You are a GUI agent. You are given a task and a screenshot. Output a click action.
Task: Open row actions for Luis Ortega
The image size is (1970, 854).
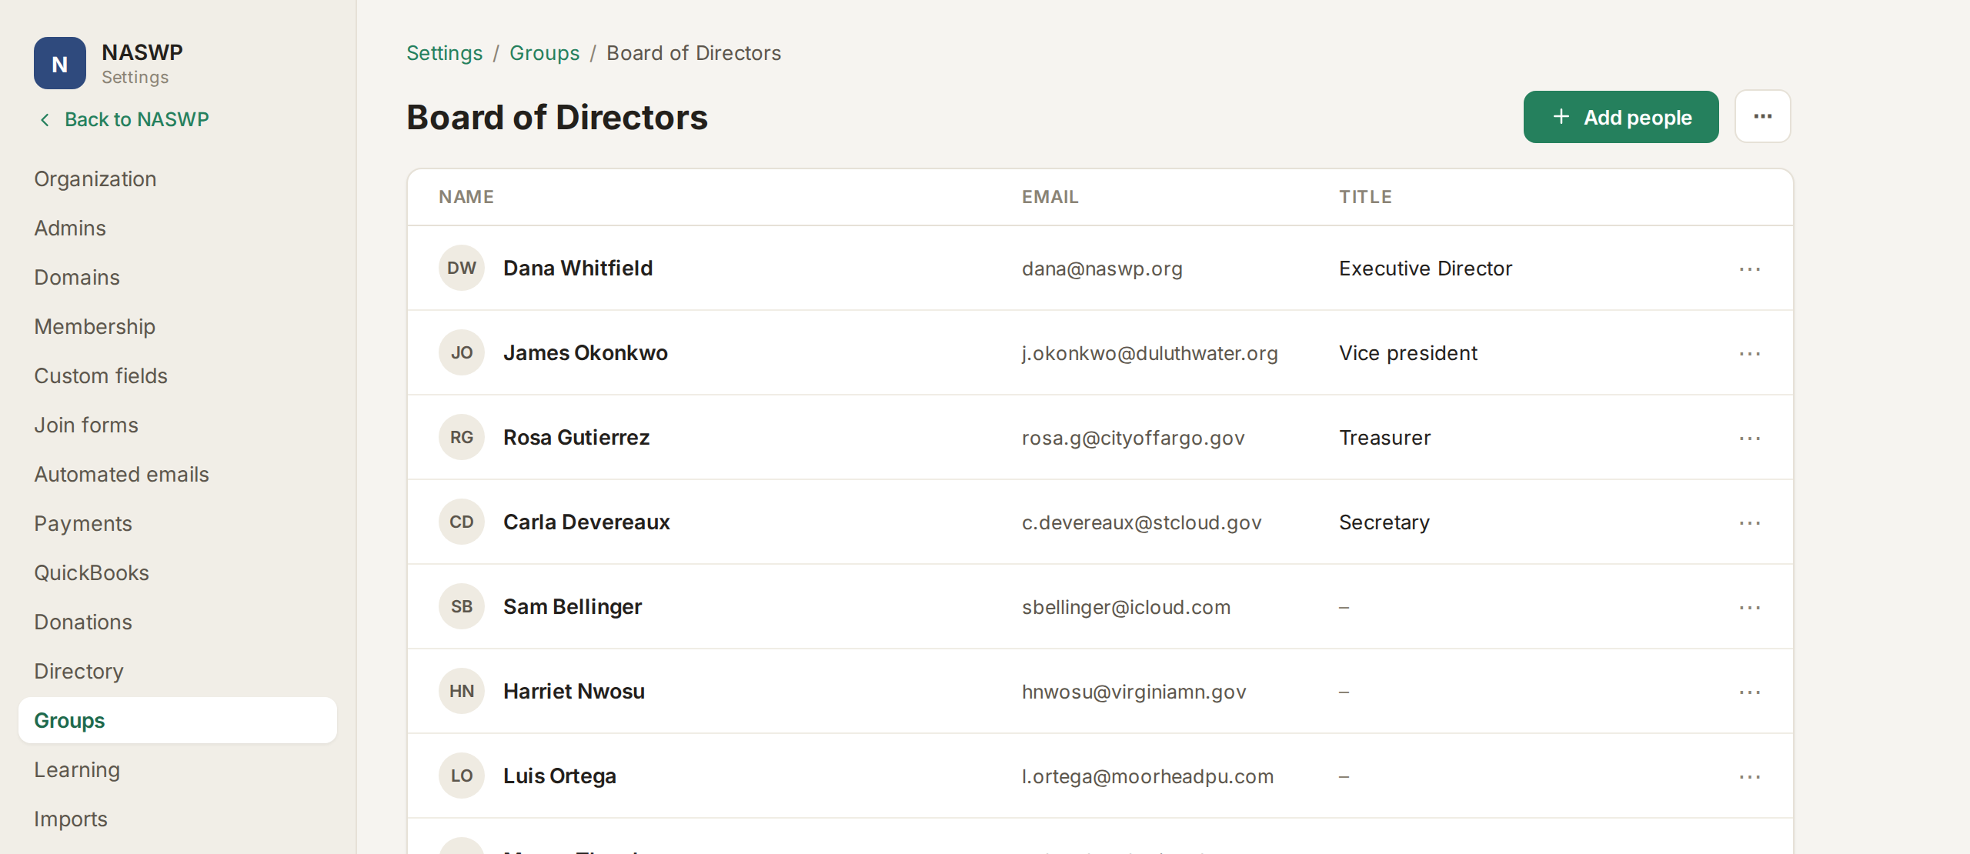[1750, 776]
